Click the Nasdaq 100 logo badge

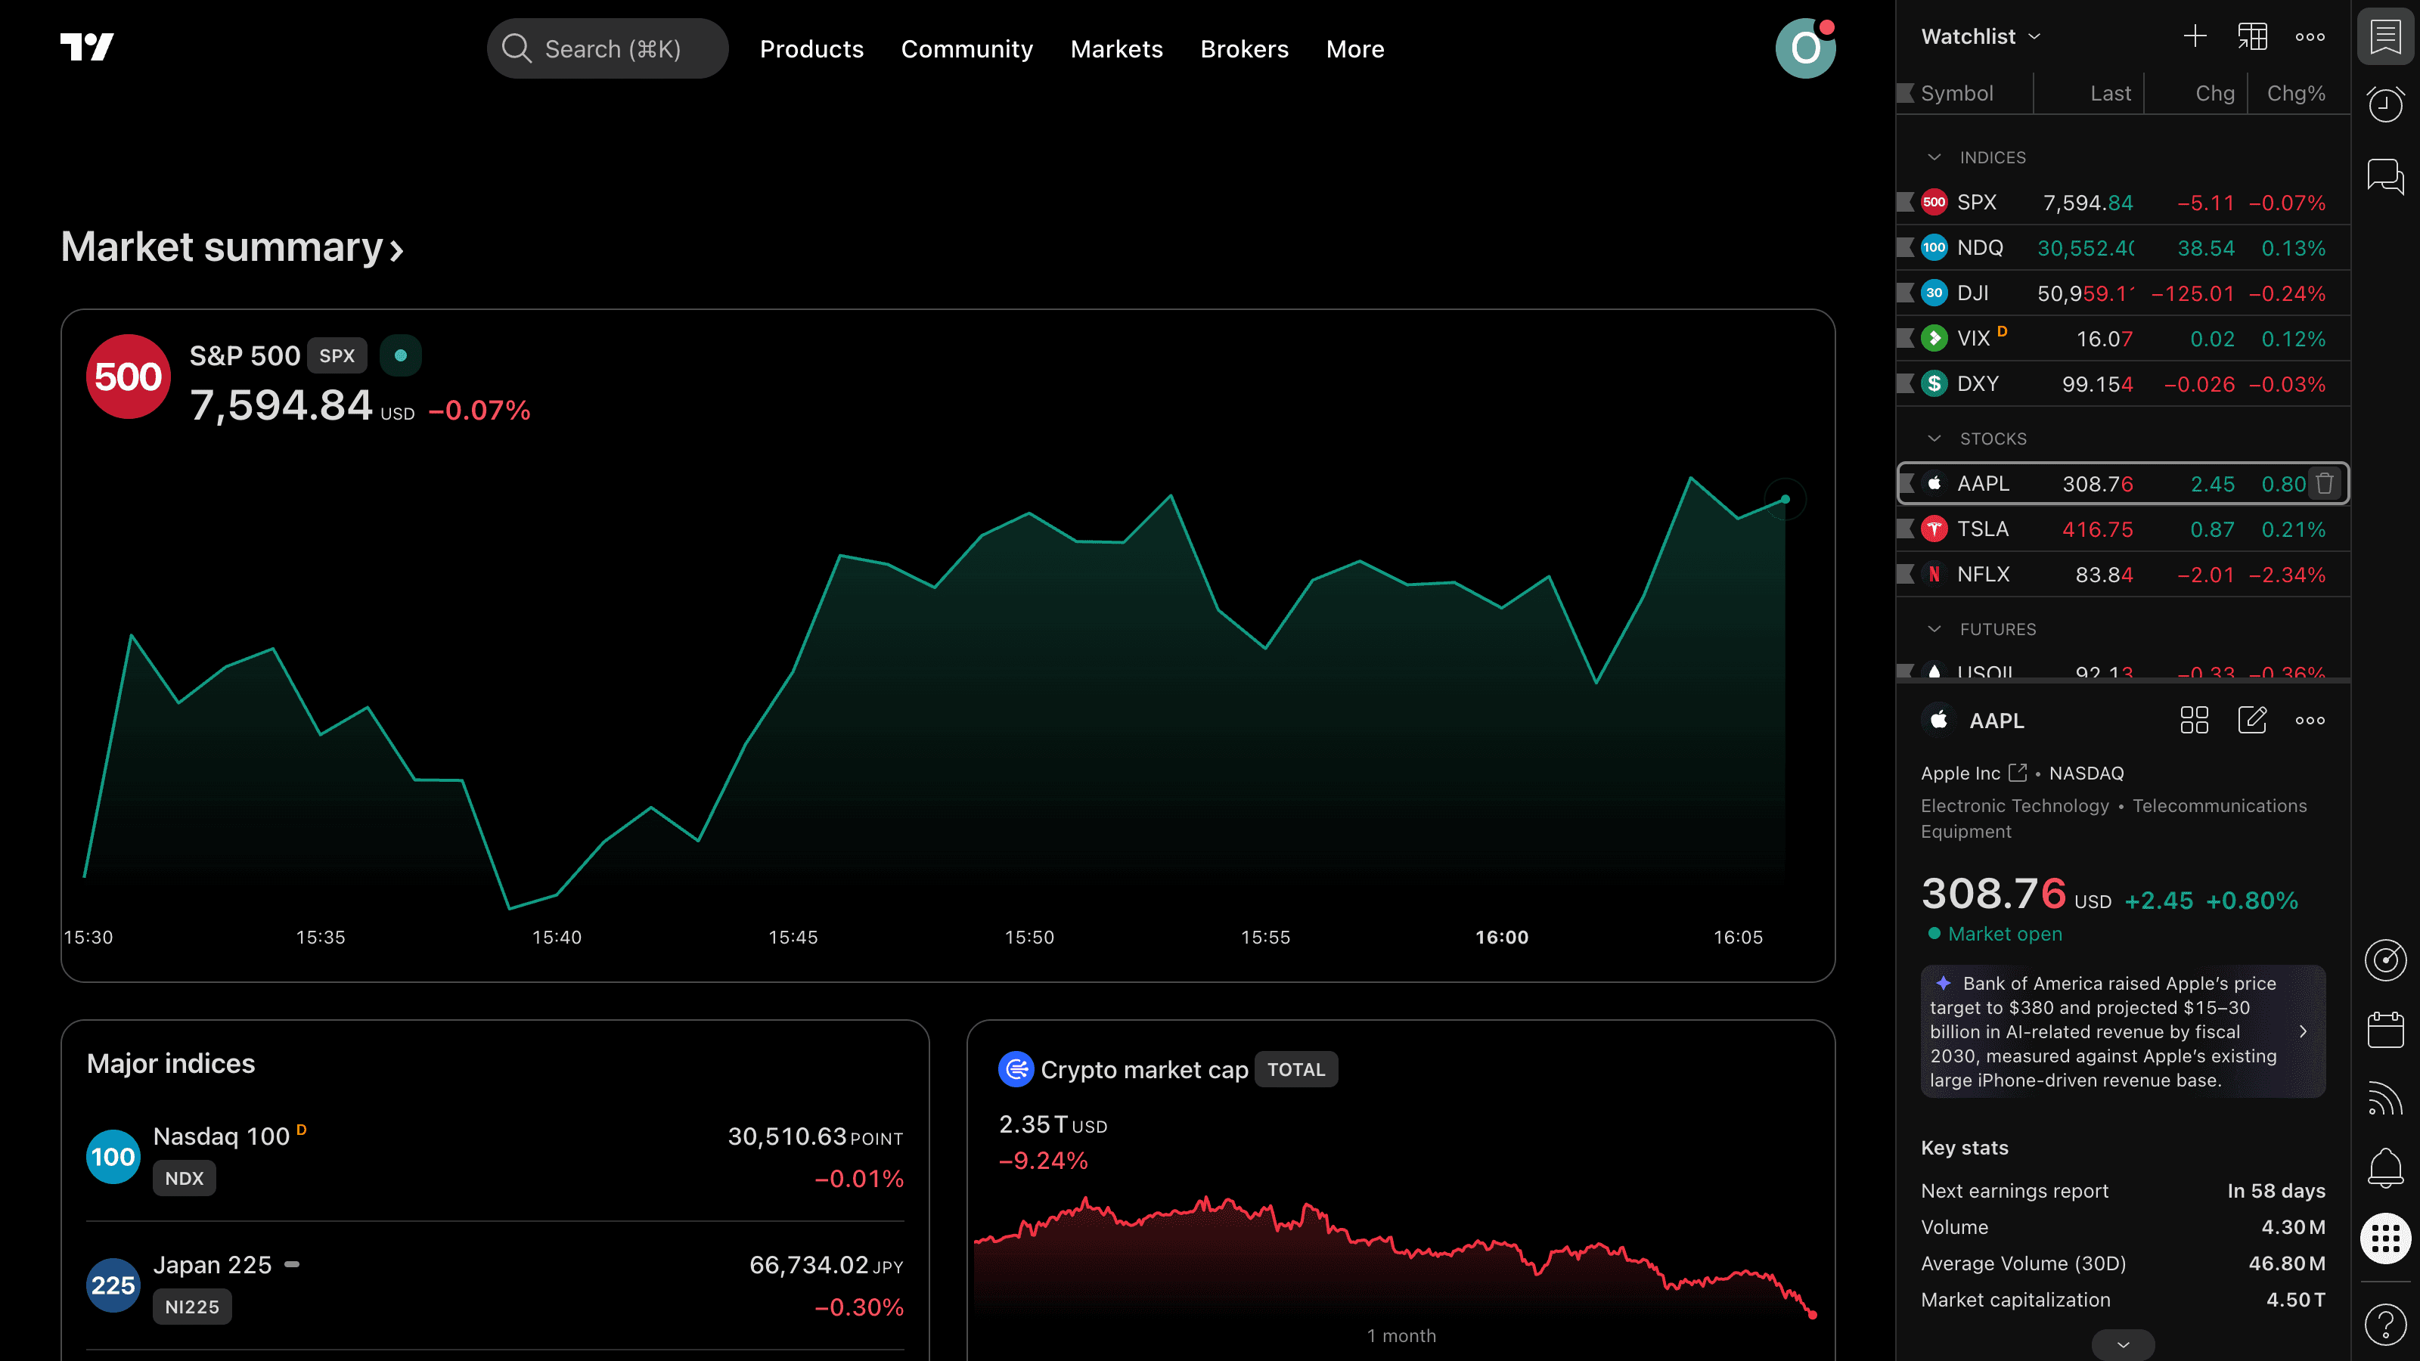(113, 1157)
